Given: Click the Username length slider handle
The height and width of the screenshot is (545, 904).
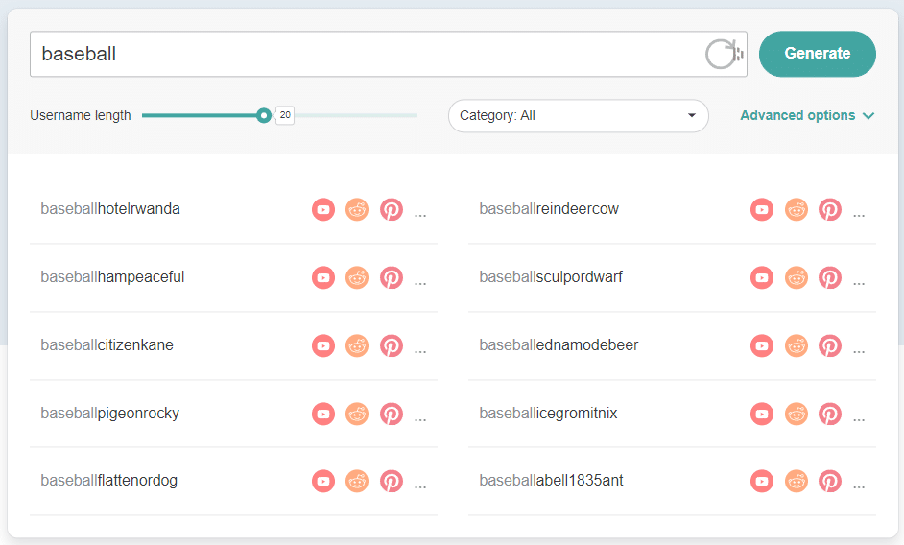Looking at the screenshot, I should pos(264,115).
